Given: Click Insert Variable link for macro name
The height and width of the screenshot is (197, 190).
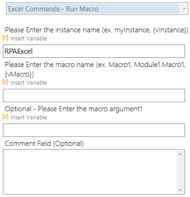Looking at the screenshot, I should pyautogui.click(x=29, y=83).
